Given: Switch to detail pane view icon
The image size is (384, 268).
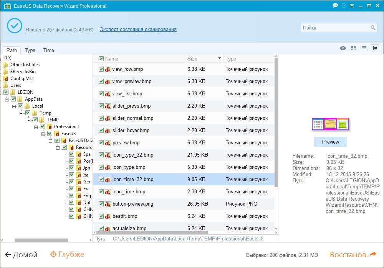Looking at the screenshot, I should (375, 48).
